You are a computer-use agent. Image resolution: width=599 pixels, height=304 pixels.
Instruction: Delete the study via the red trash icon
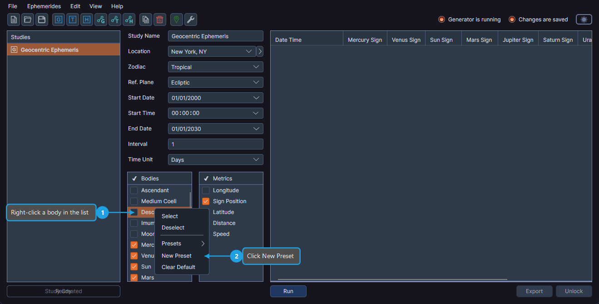(x=159, y=20)
